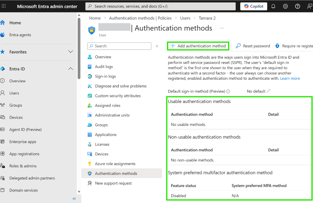Open Entra ID Overview in sidebar

coord(17,81)
